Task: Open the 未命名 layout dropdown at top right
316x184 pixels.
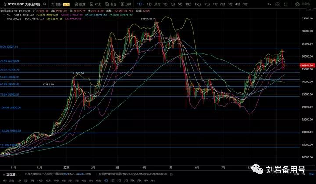Action: (x=304, y=4)
